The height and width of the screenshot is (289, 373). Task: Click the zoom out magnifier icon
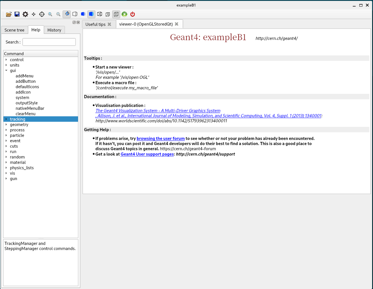click(50, 14)
